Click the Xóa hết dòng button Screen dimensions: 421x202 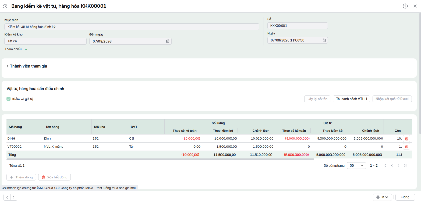click(54, 177)
